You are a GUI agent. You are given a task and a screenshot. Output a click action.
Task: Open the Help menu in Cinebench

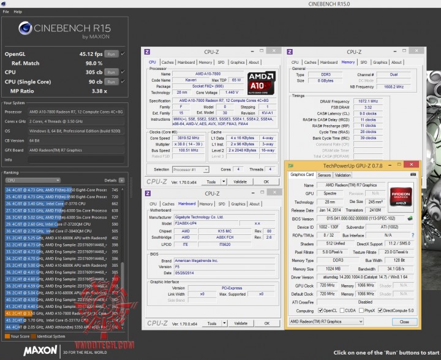18,12
